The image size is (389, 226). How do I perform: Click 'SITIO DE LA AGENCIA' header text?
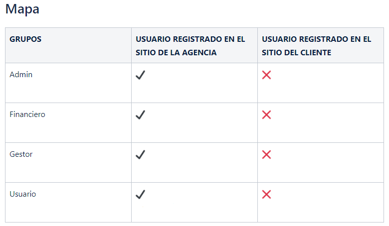click(x=176, y=52)
